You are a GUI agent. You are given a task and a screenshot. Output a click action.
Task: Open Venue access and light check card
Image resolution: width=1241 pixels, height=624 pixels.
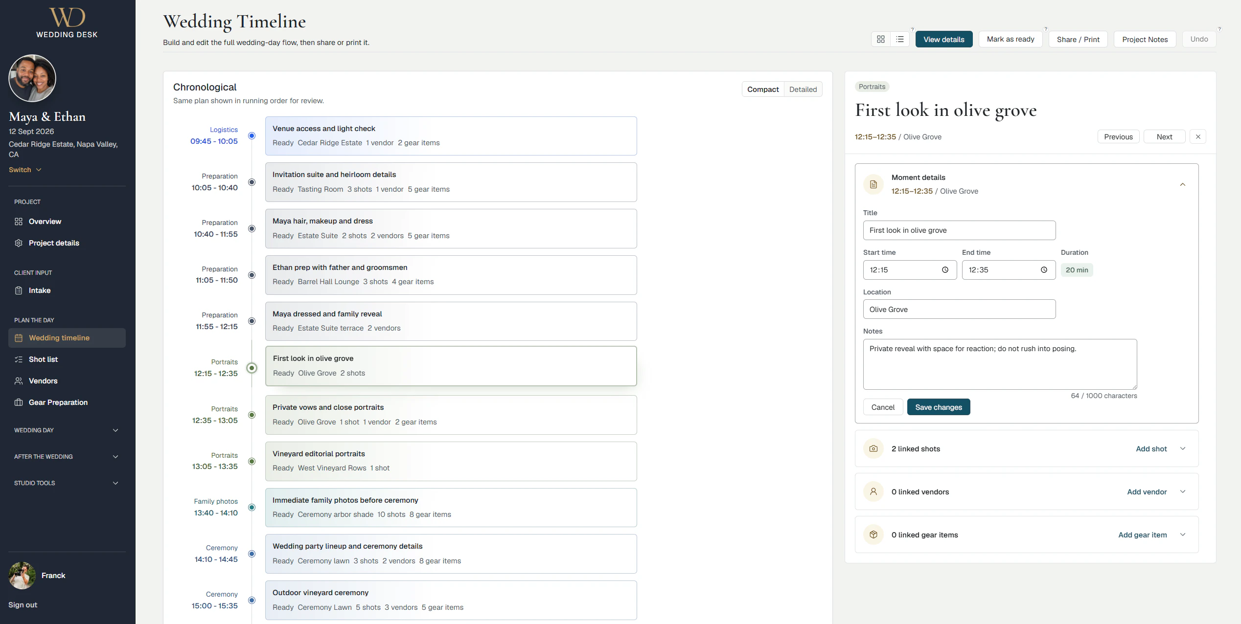coord(451,136)
